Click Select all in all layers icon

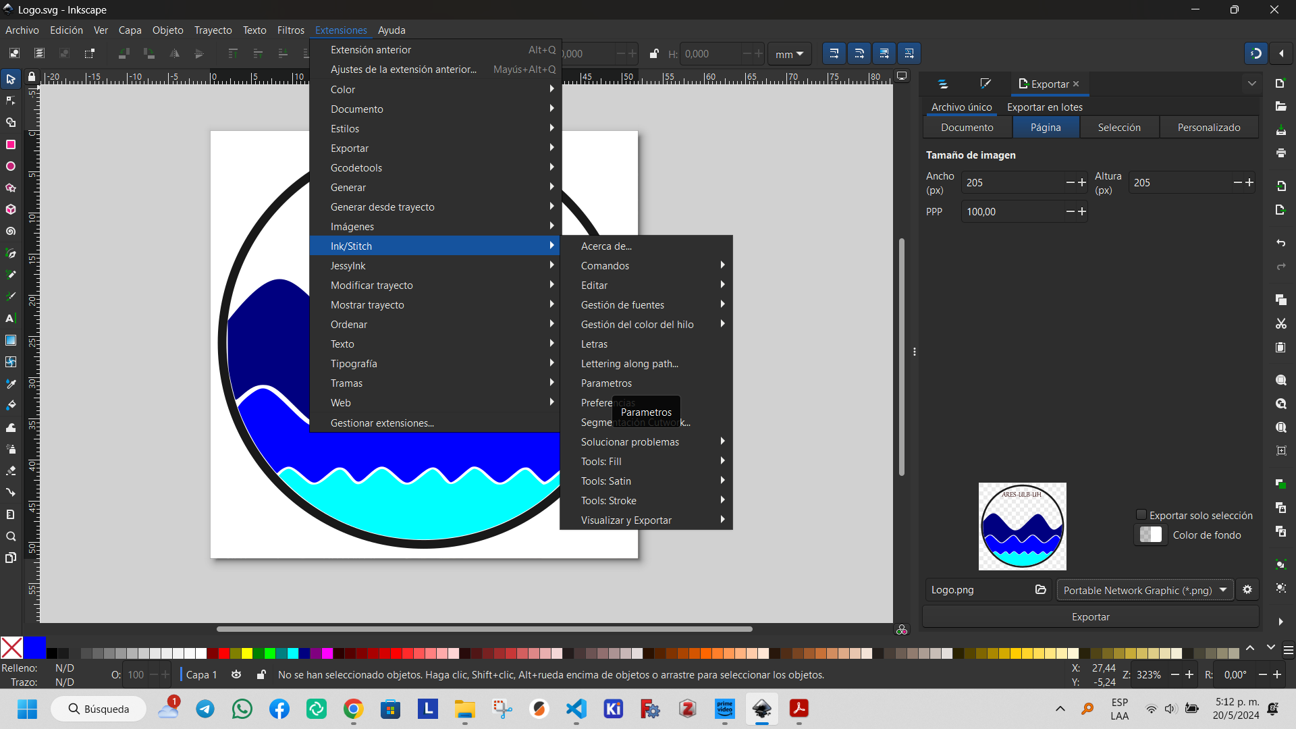point(39,53)
